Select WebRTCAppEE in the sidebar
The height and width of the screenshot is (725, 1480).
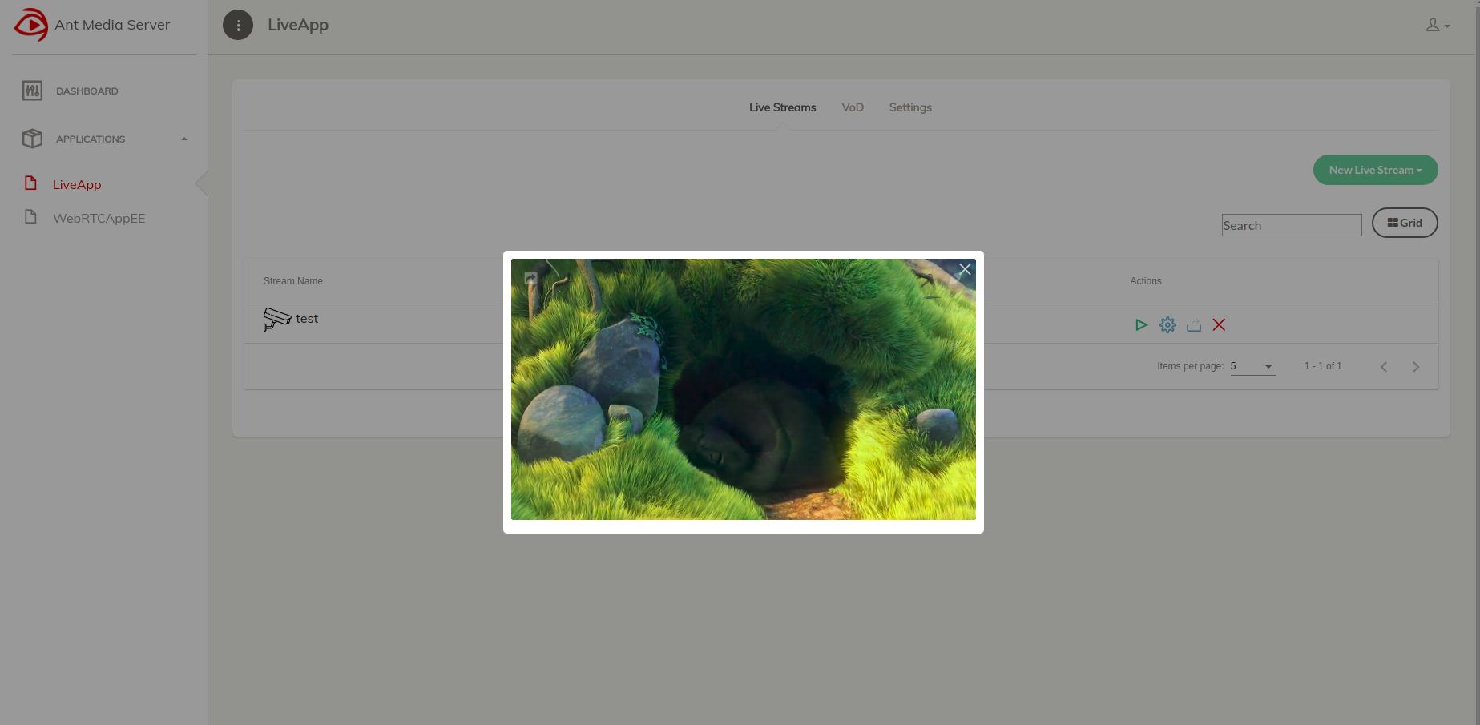[99, 218]
